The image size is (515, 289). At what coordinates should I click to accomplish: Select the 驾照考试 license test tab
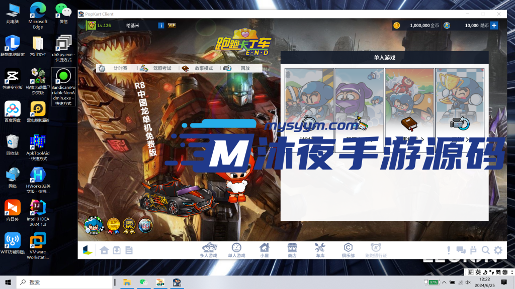[x=156, y=68]
